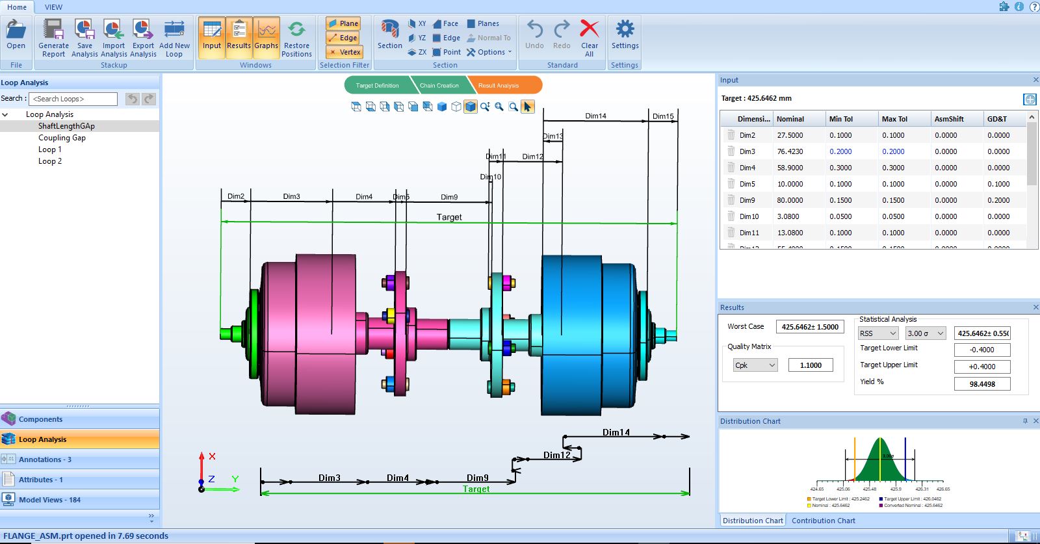Select the shaded solid cube view icon
Screen dimensions: 1040x544
442,107
